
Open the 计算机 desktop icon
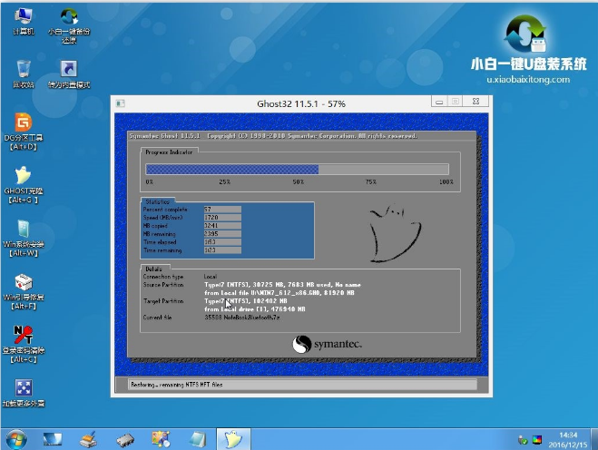point(24,18)
